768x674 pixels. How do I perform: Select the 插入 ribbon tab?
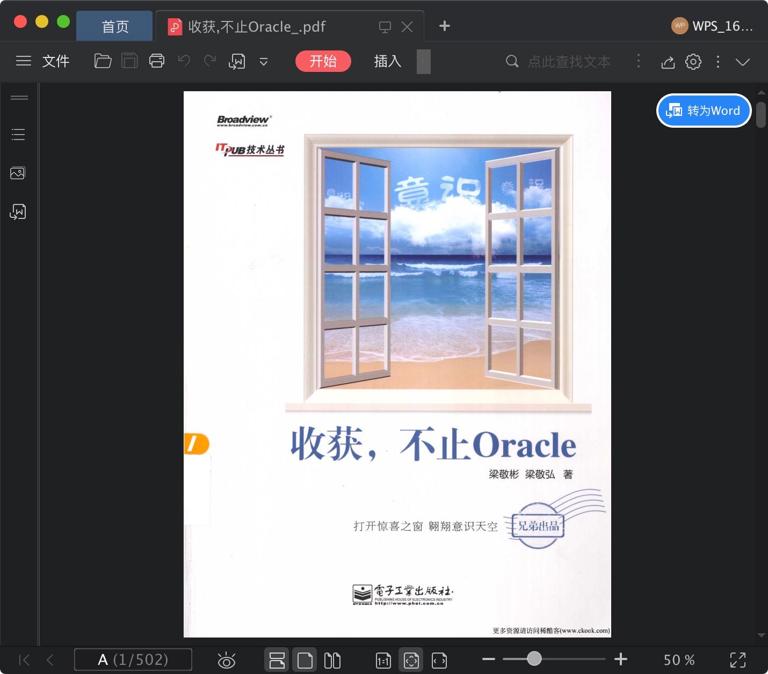(388, 61)
